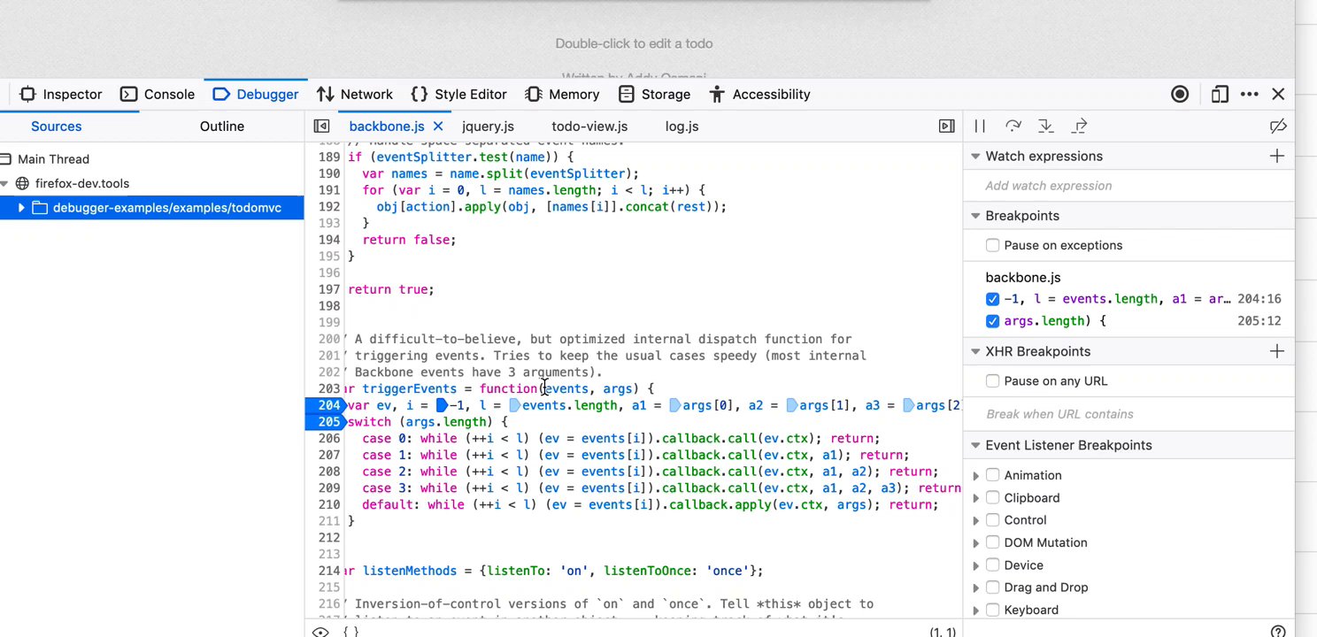Click the Step Over debugger icon
This screenshot has height=637, width=1317.
(1013, 127)
